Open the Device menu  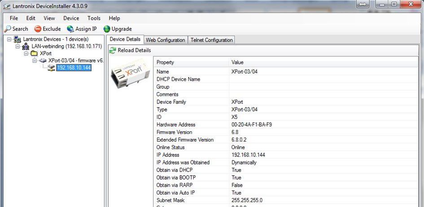71,18
